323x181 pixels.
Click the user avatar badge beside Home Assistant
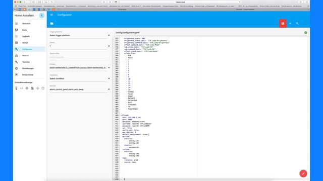41,16
